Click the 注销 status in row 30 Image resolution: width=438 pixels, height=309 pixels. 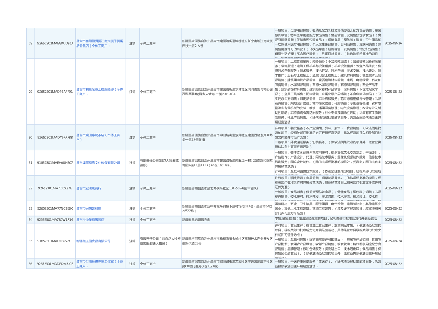point(132,137)
